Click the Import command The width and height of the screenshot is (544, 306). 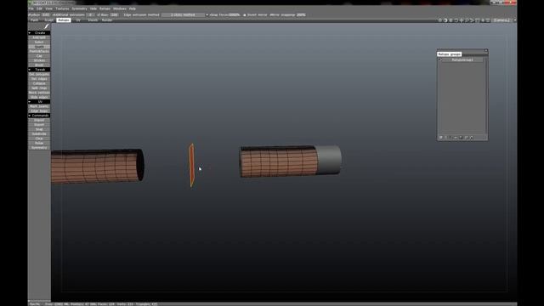click(39, 120)
